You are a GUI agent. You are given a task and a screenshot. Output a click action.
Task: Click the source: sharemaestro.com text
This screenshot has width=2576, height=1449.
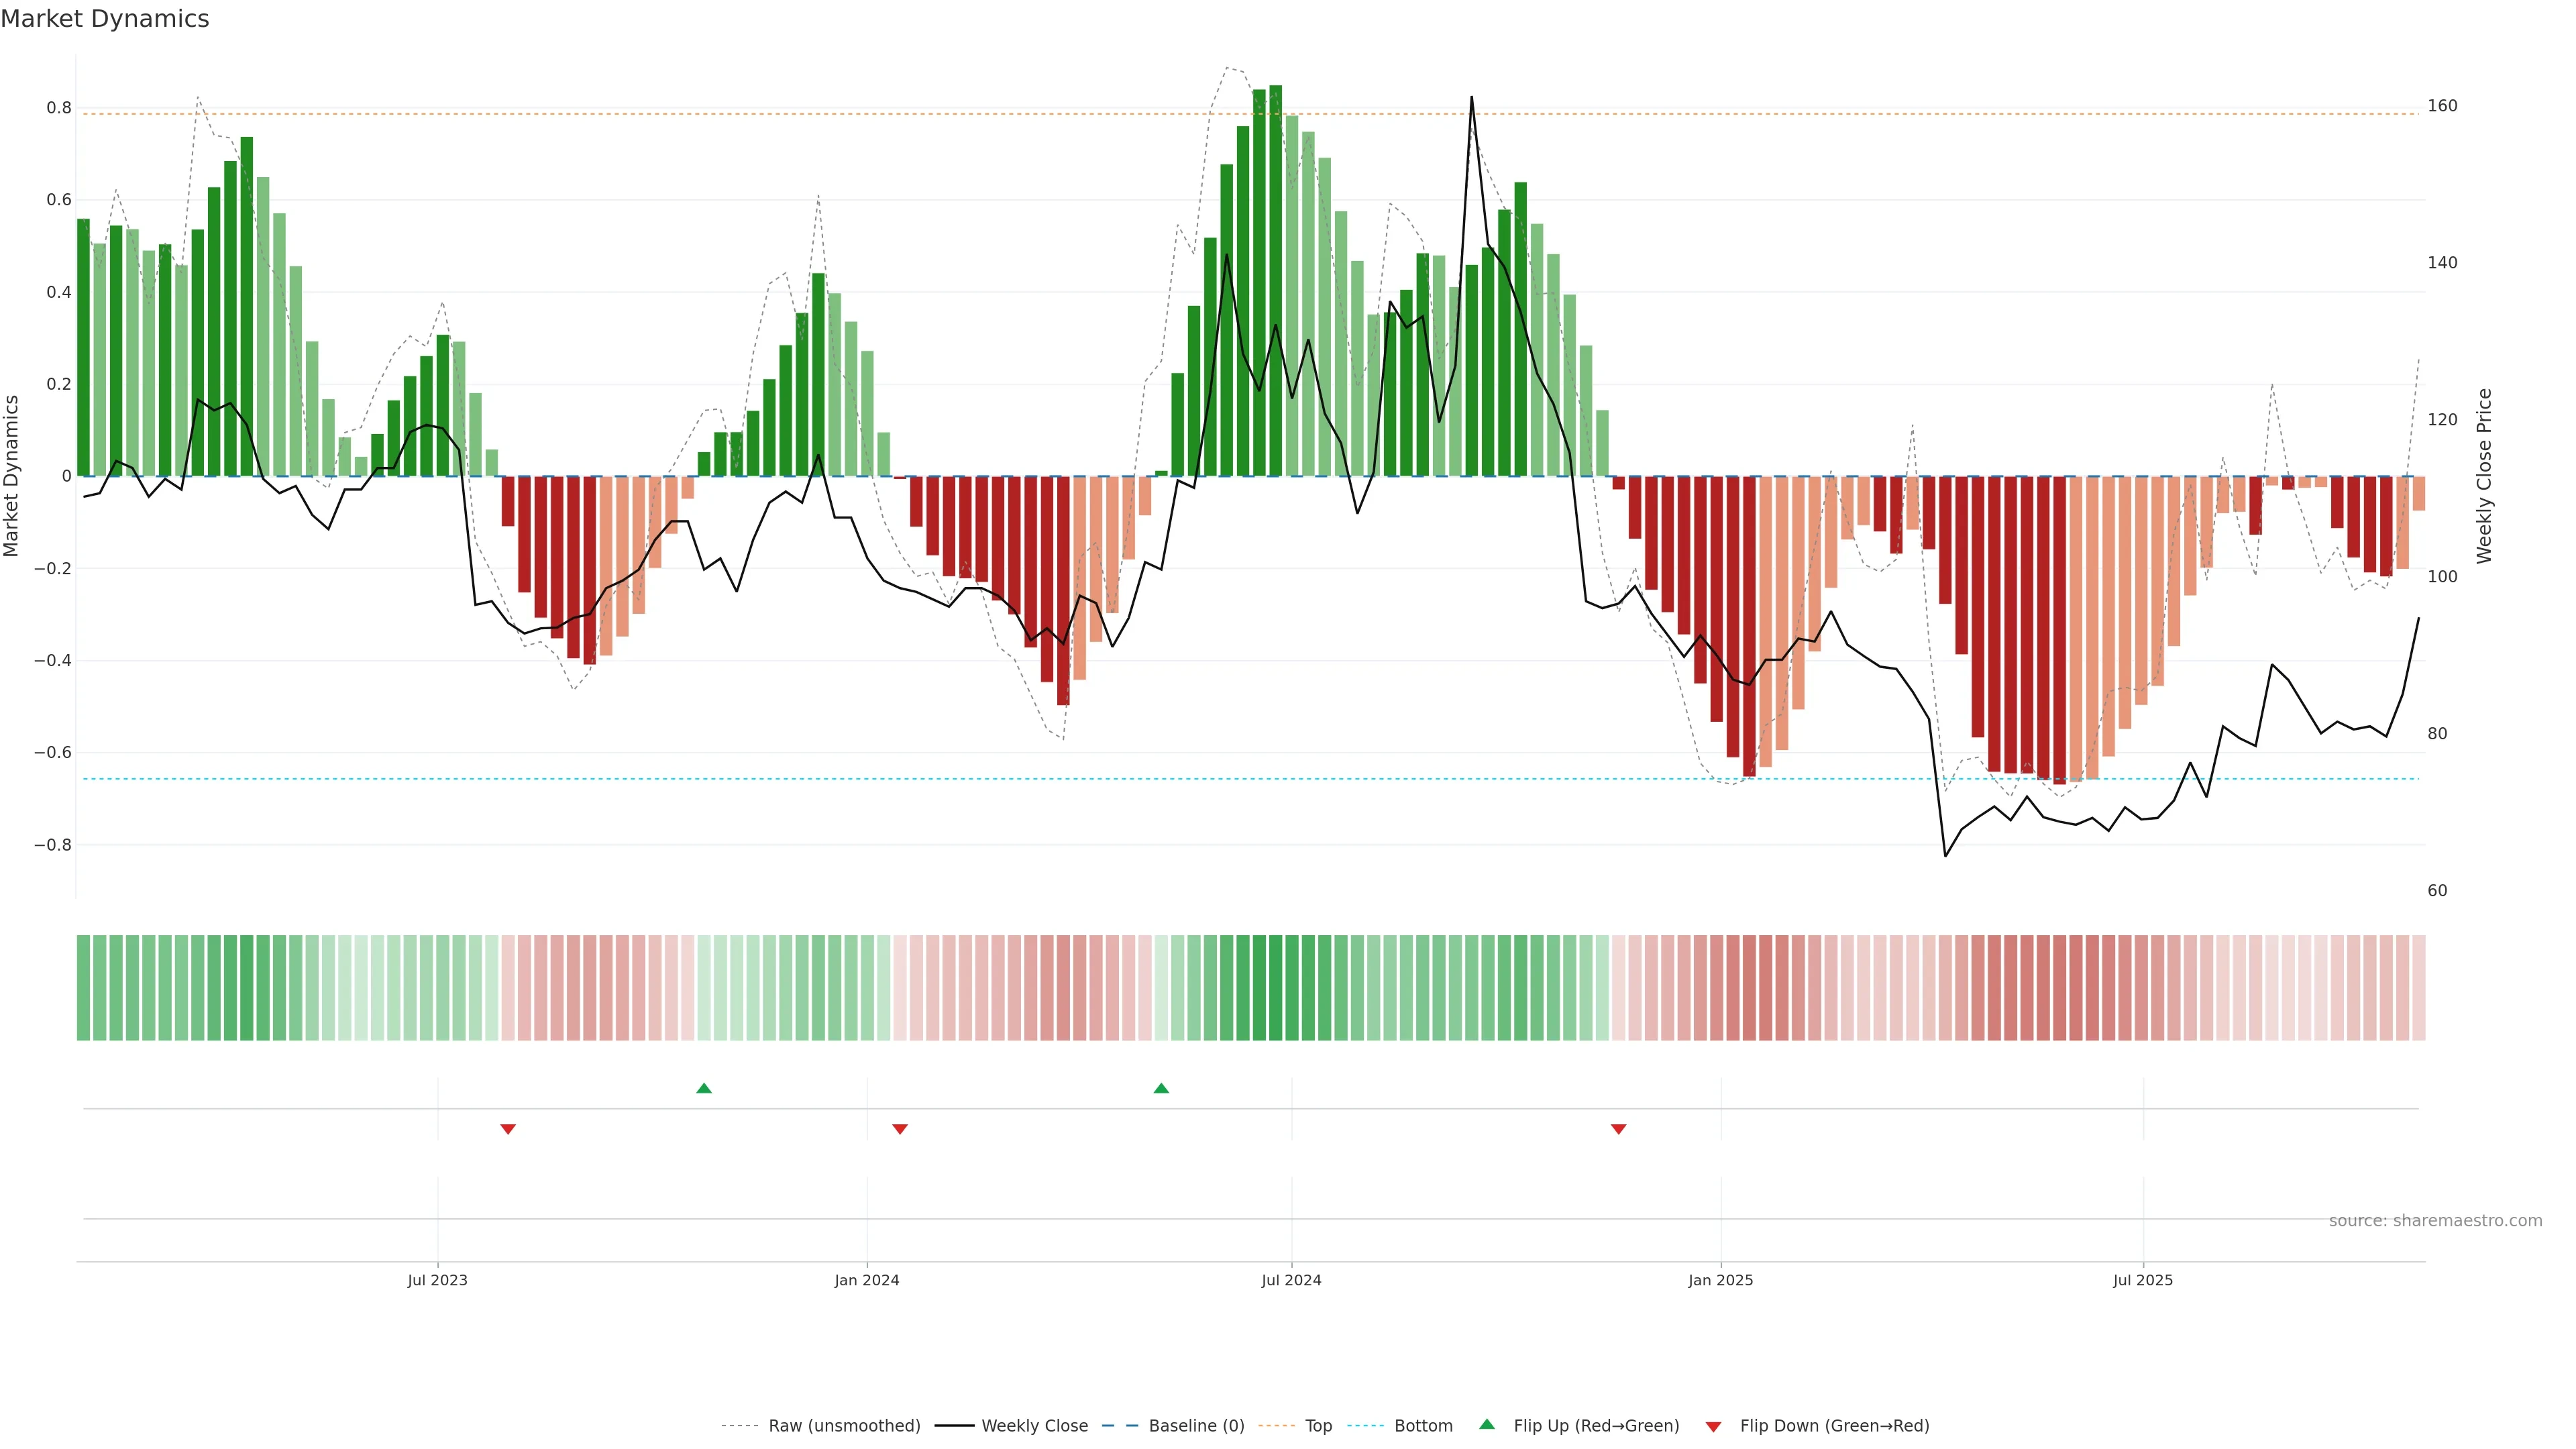pos(2435,1221)
